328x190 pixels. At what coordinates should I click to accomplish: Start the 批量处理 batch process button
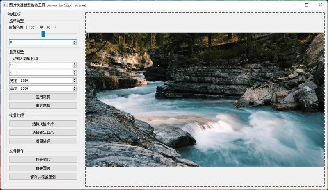43,141
